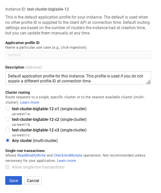
Task: Click the us-west1-b zone text
Action: 21,124
